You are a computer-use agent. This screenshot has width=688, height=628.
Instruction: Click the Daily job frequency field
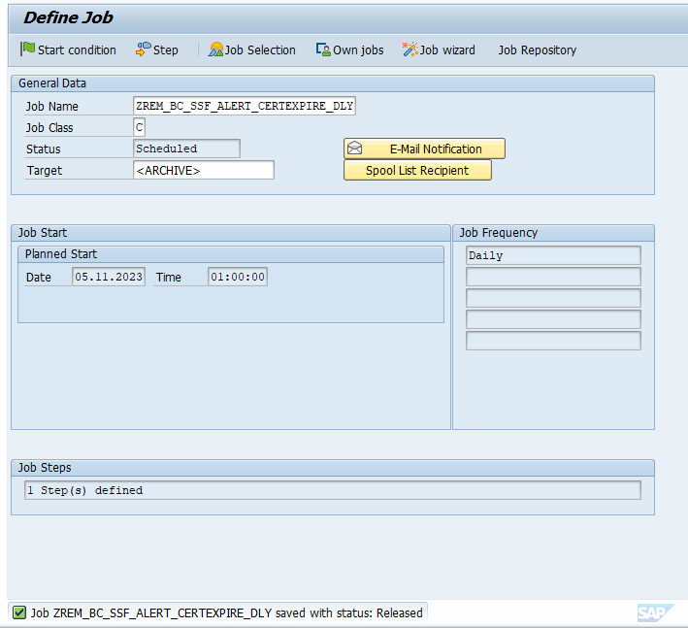553,255
